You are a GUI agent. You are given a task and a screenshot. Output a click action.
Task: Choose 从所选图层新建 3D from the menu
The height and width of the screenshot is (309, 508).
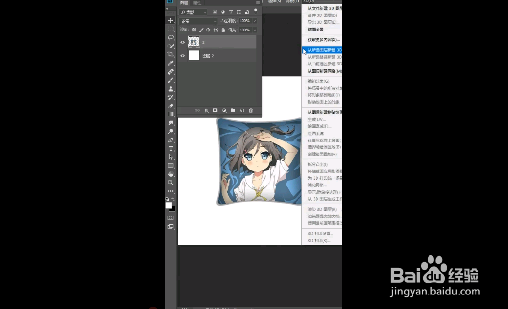click(321, 50)
